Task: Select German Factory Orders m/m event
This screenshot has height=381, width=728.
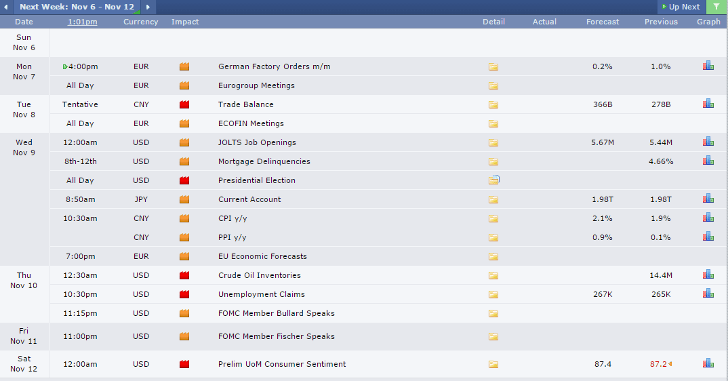Action: (275, 66)
